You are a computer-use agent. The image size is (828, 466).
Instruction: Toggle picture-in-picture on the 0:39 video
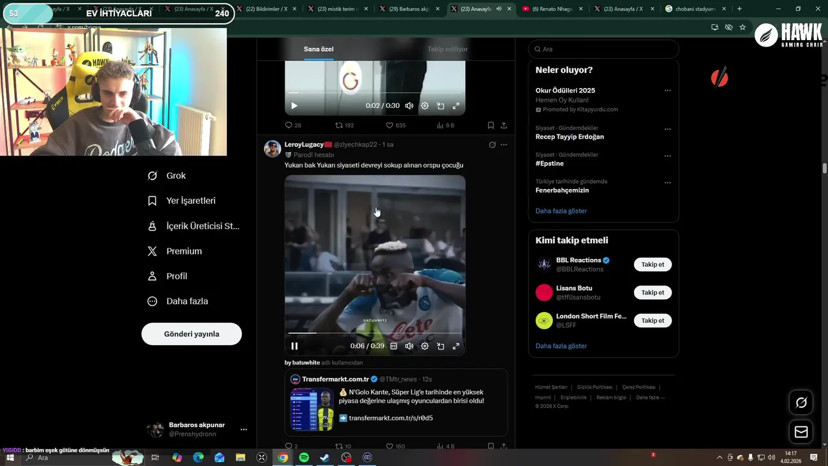(x=441, y=346)
